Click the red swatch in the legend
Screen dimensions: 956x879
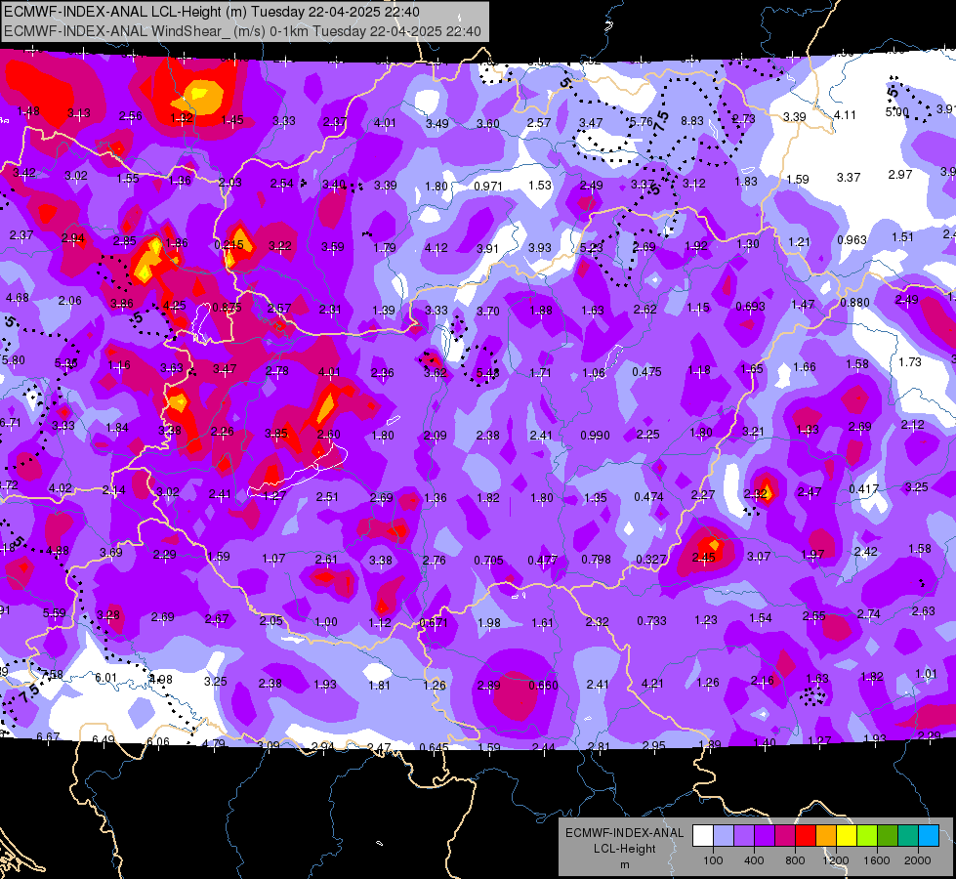coord(806,836)
